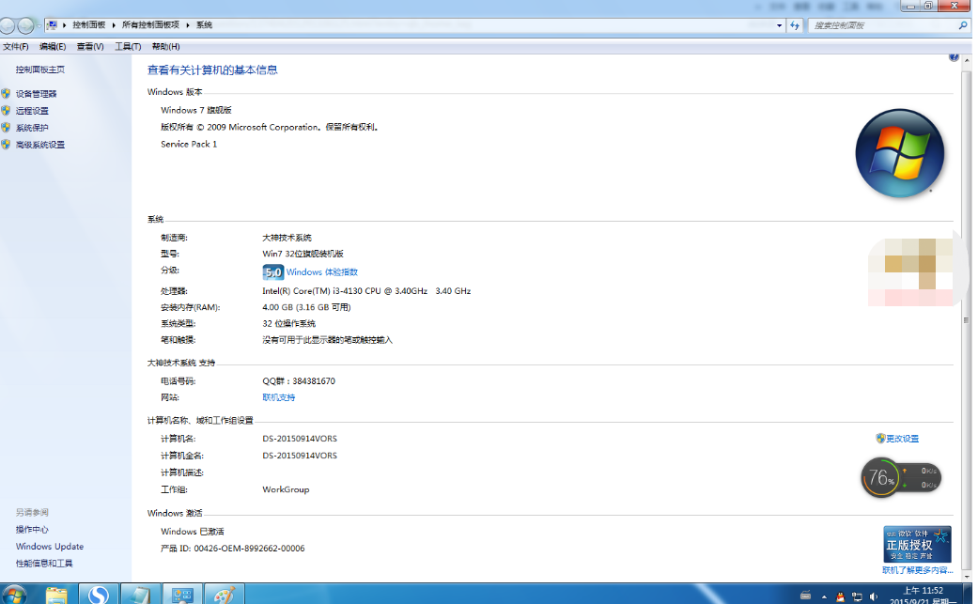978x604 pixels.
Task: Click the vertical scrollbar down arrow
Action: (x=967, y=577)
